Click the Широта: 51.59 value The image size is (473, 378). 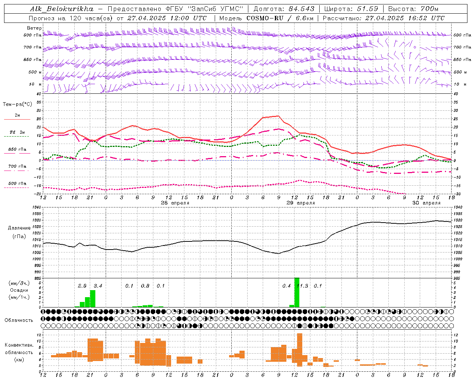coord(351,9)
